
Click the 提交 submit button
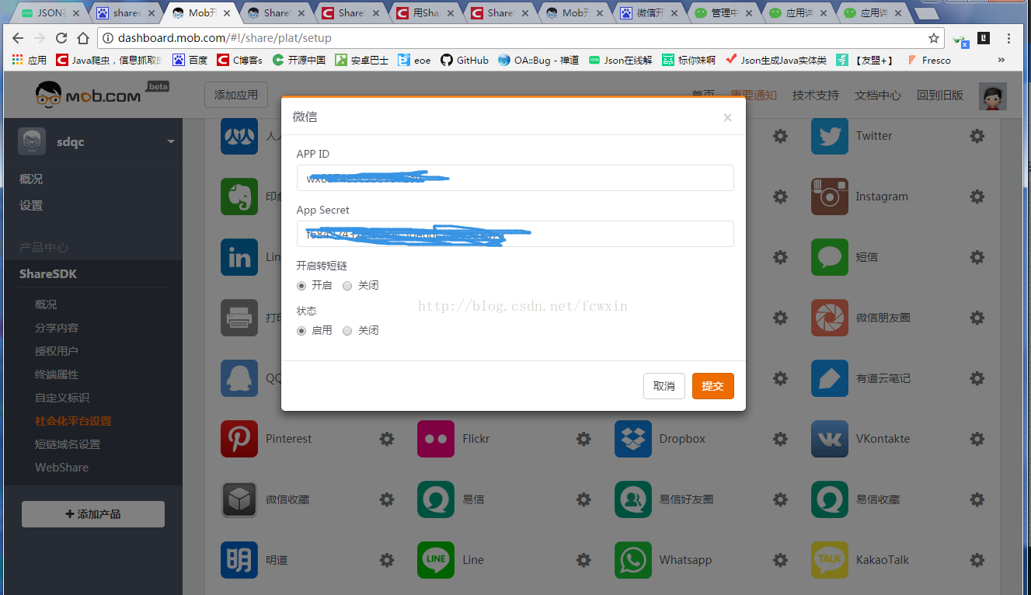coord(713,386)
